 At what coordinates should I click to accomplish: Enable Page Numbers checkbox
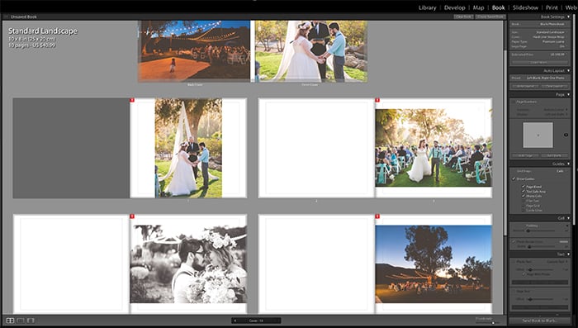tap(514, 102)
